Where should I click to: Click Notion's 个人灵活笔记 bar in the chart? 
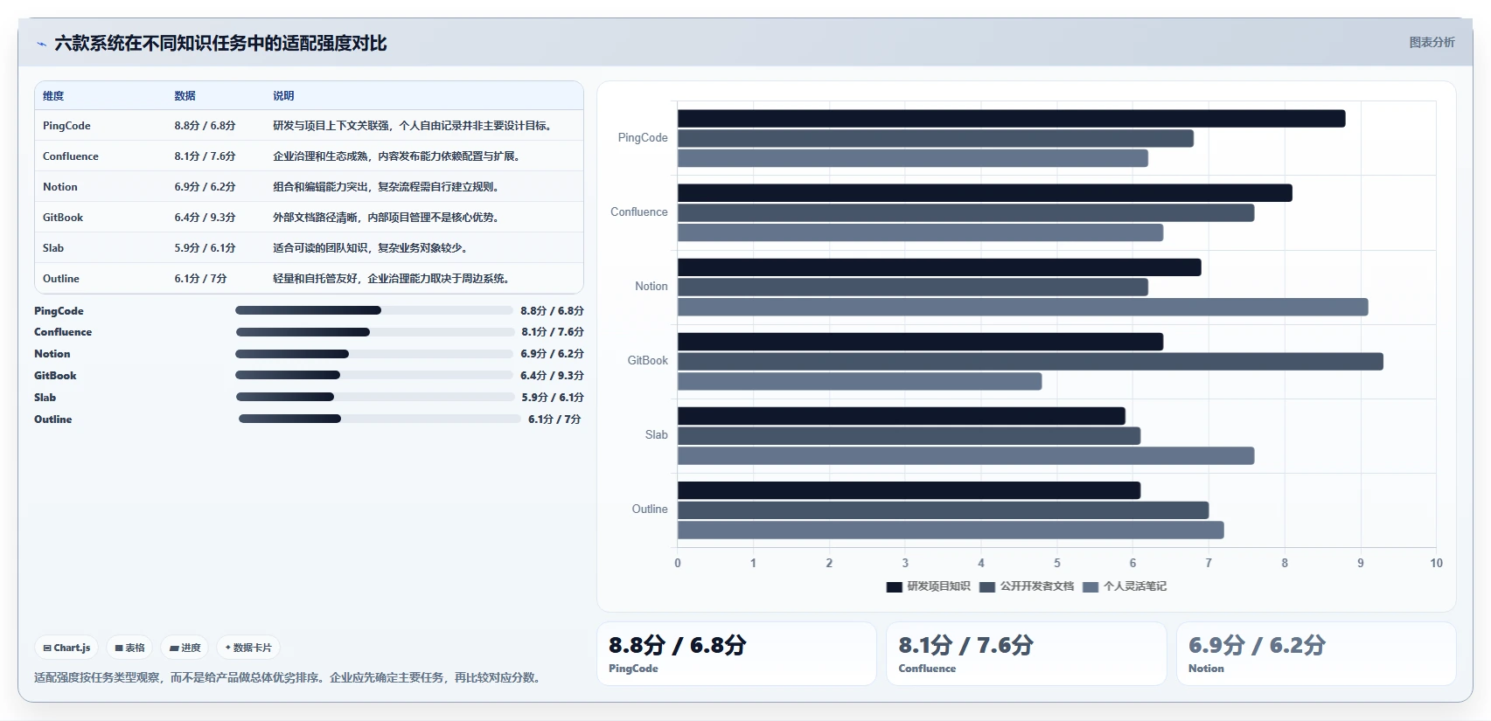pyautogui.click(x=1022, y=307)
